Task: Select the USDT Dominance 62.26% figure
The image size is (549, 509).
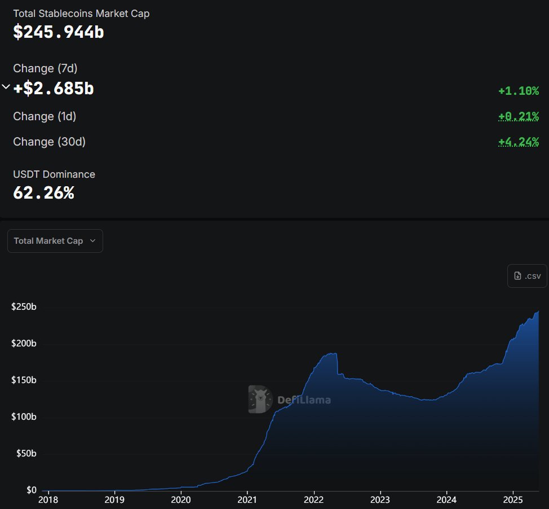Action: (x=43, y=193)
